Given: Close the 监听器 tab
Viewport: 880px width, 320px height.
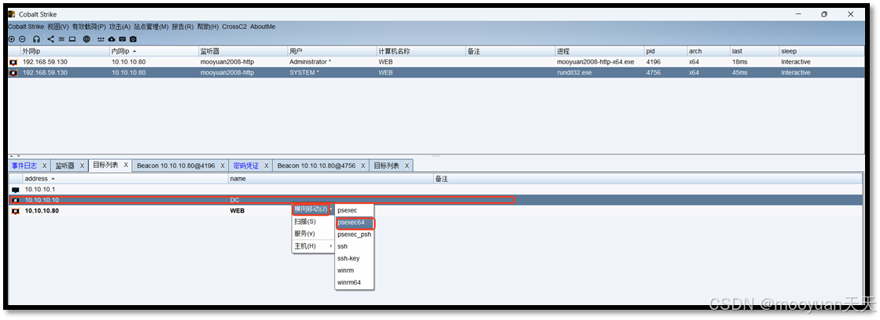Looking at the screenshot, I should (x=82, y=166).
